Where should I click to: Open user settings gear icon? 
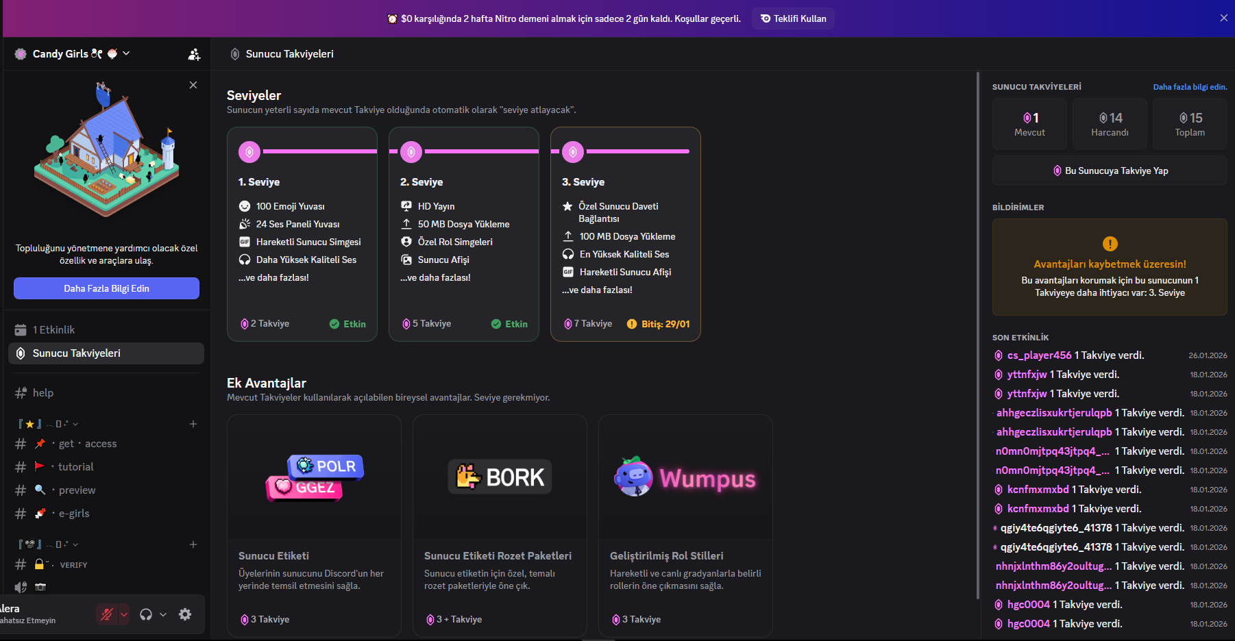185,614
